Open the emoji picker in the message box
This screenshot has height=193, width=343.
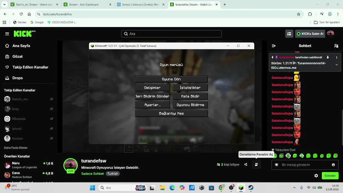click(x=333, y=165)
